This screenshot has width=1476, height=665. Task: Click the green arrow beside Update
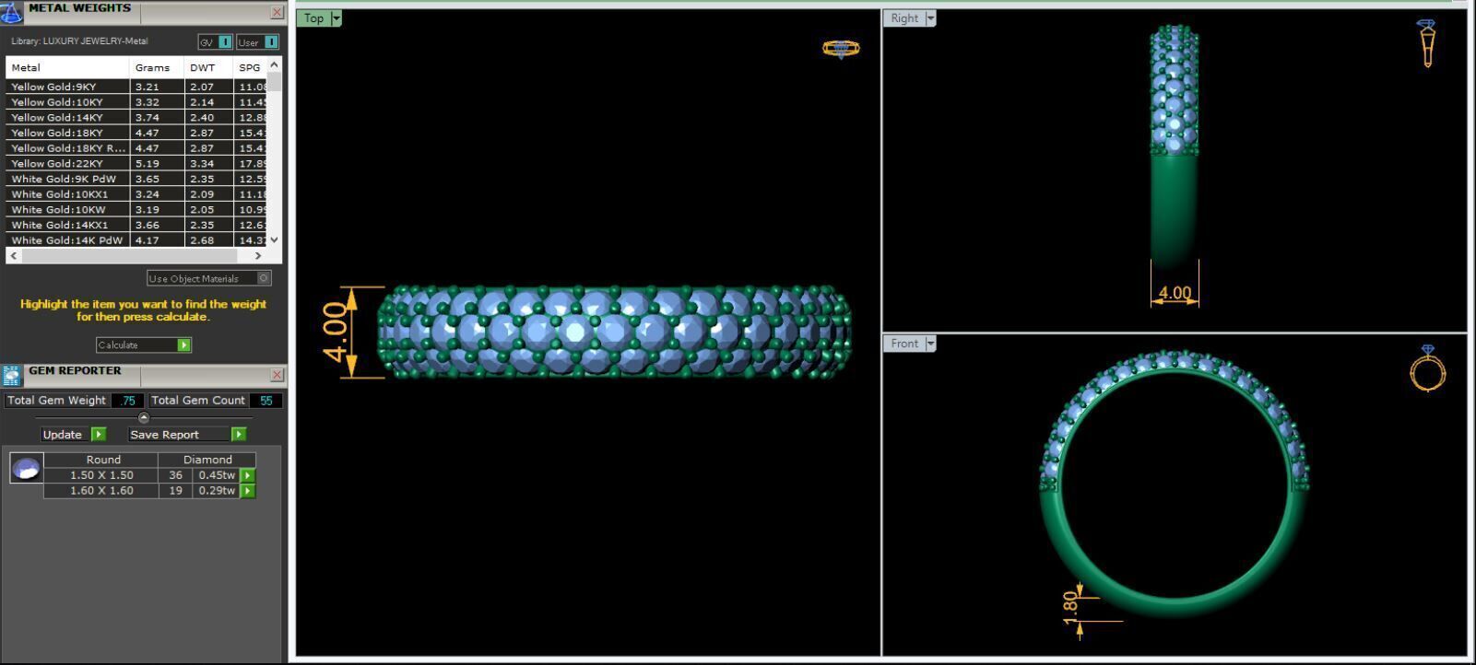click(x=99, y=434)
